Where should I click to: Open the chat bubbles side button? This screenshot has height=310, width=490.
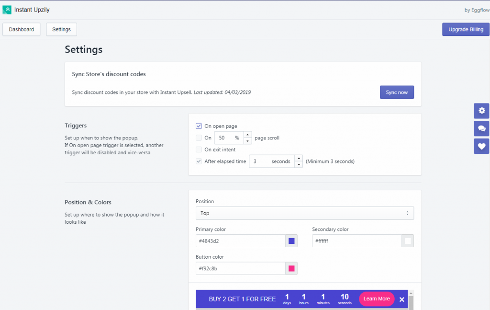[x=481, y=128]
